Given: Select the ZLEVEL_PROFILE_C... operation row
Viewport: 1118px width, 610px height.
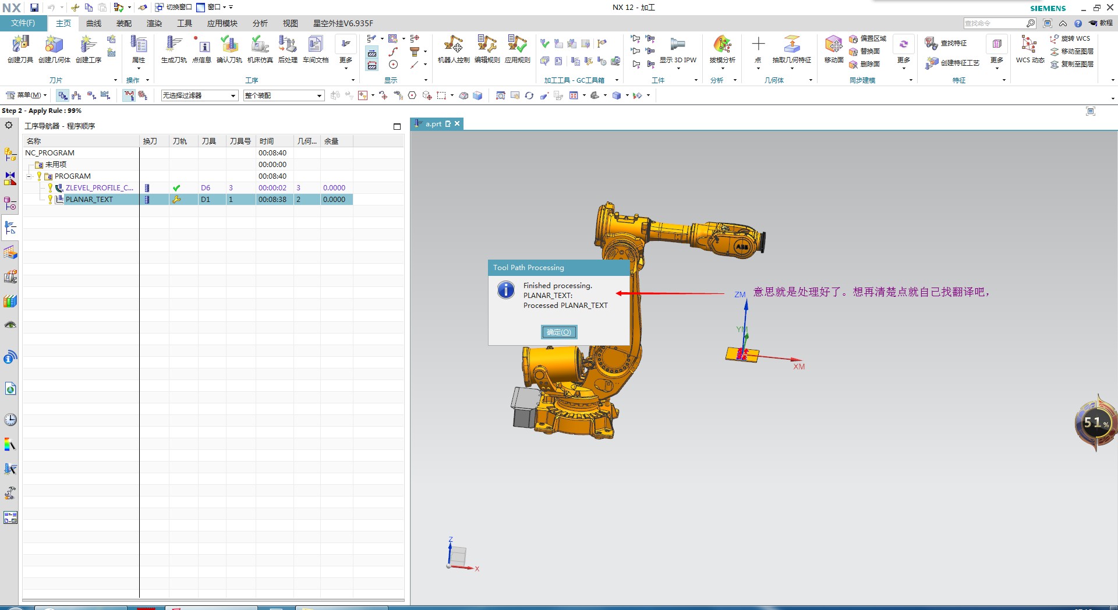Looking at the screenshot, I should click(187, 188).
